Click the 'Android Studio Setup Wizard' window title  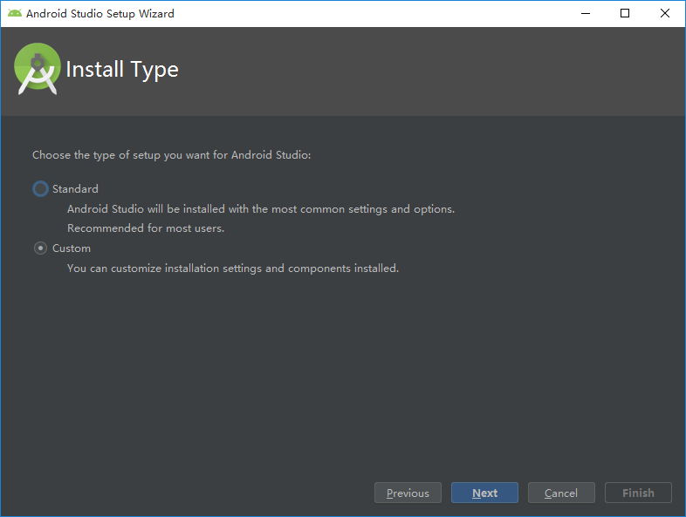[x=100, y=14]
